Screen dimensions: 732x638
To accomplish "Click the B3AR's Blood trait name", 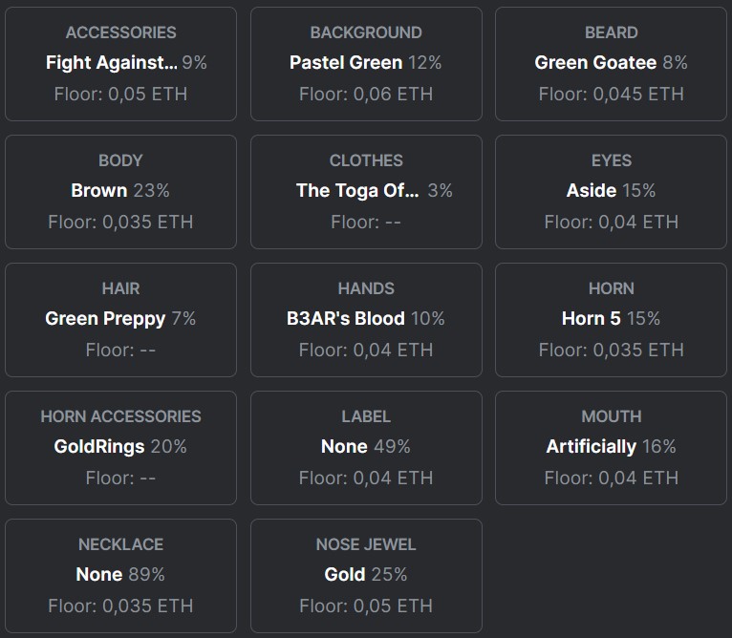I will coord(346,318).
